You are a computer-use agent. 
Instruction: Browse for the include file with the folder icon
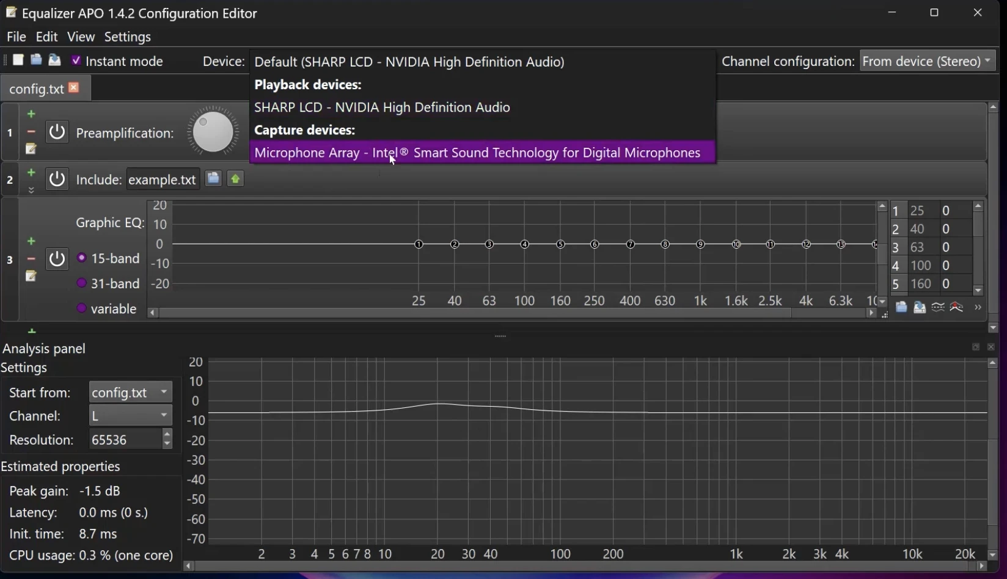pyautogui.click(x=213, y=178)
